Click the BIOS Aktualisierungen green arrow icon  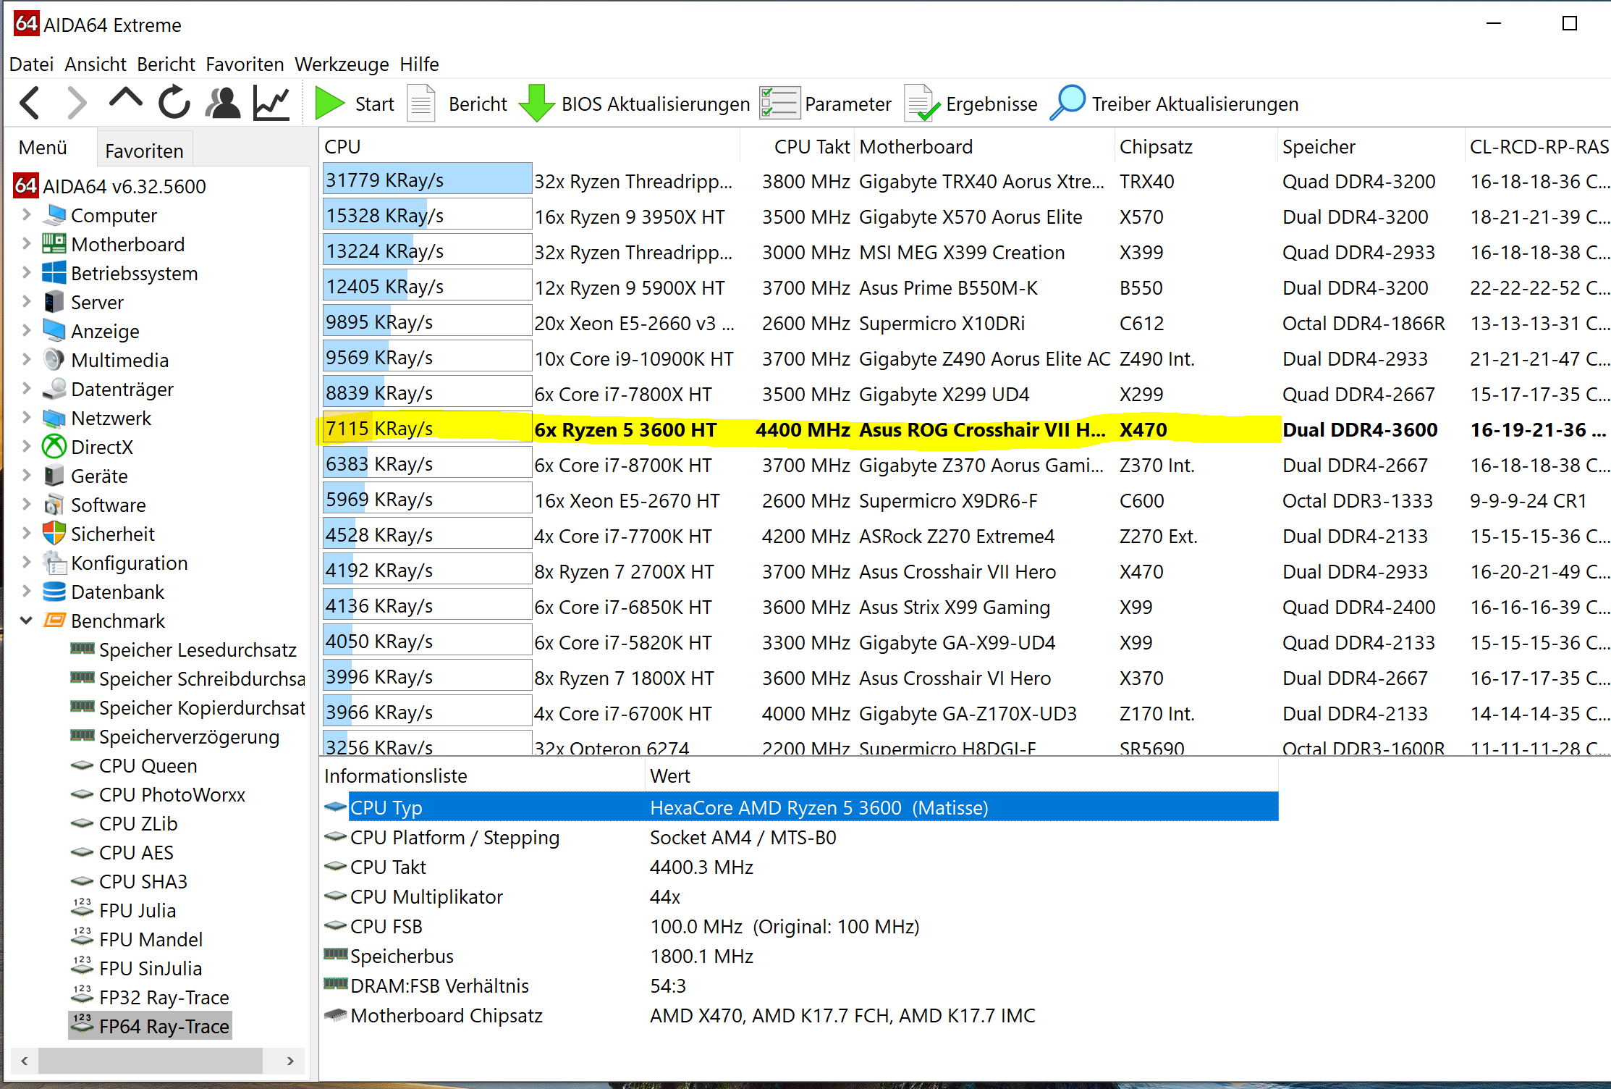[536, 103]
